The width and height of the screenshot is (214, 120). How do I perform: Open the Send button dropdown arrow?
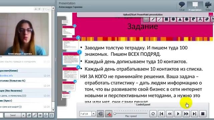tap(23, 115)
